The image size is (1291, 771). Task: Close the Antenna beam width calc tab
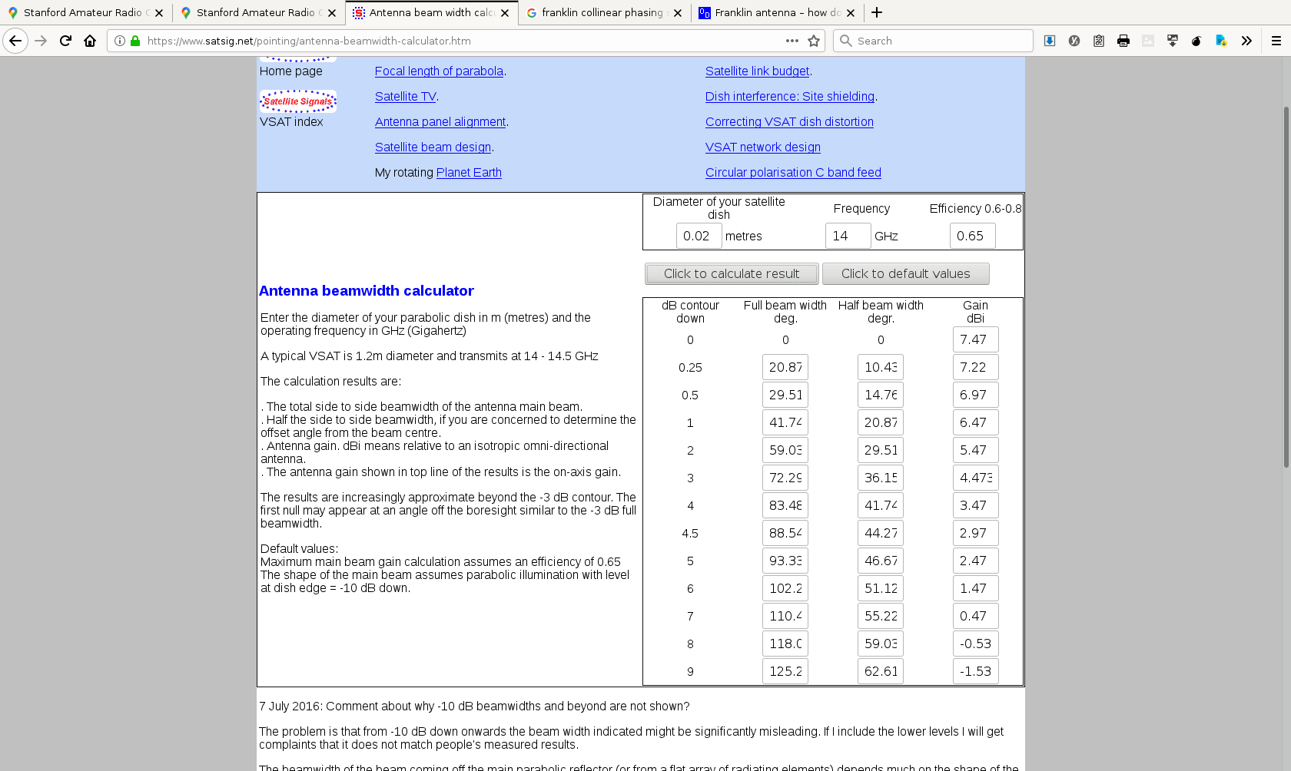(x=505, y=13)
